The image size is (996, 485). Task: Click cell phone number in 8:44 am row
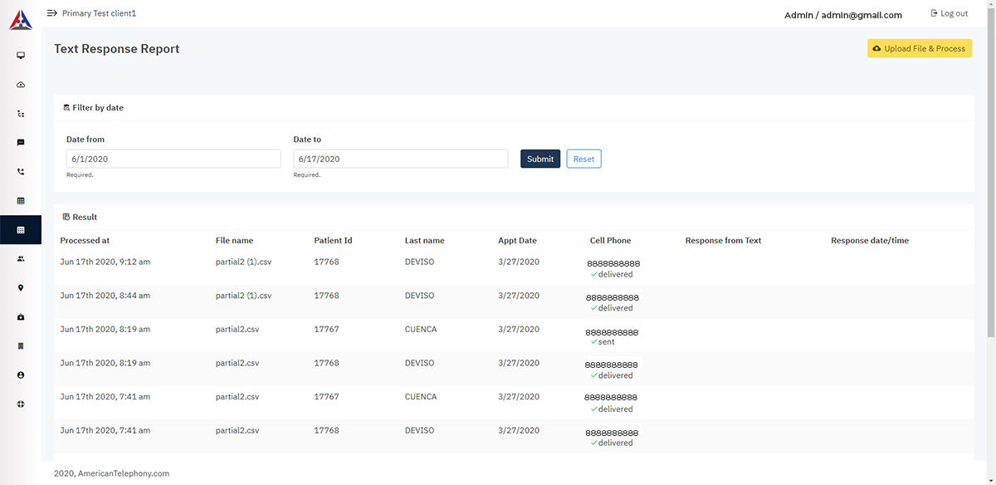point(613,297)
